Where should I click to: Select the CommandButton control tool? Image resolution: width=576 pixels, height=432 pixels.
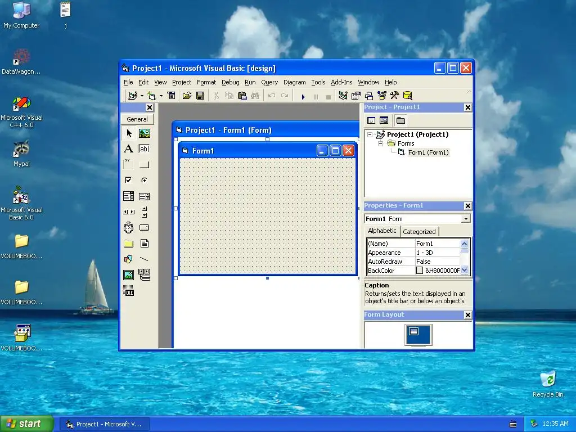pos(145,164)
